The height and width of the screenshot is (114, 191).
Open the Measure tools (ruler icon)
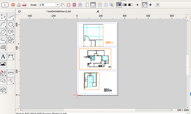click(11, 73)
